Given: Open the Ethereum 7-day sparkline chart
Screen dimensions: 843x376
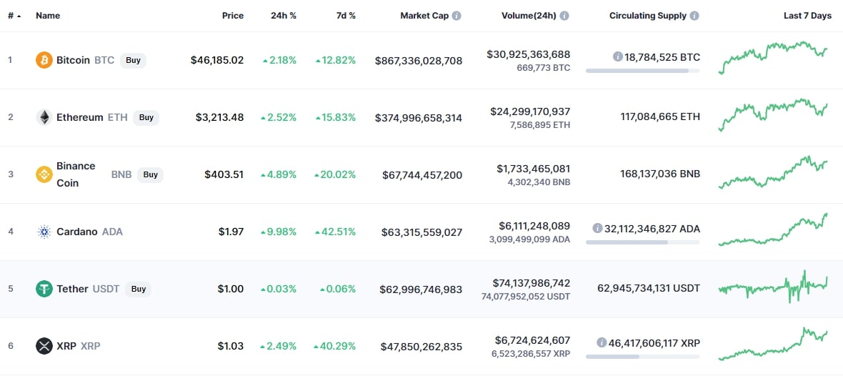Looking at the screenshot, I should (773, 114).
